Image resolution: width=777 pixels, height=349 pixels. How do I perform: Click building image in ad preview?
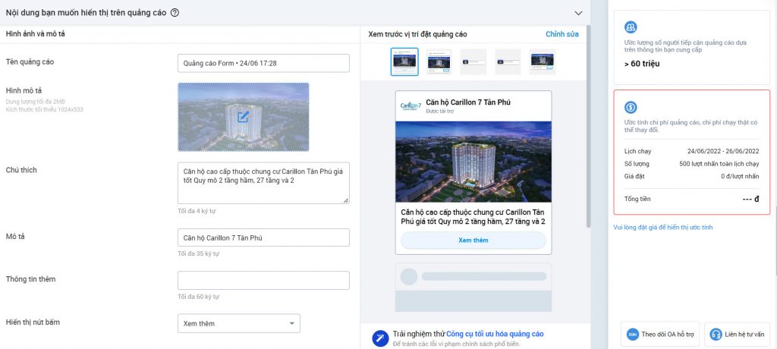[473, 162]
